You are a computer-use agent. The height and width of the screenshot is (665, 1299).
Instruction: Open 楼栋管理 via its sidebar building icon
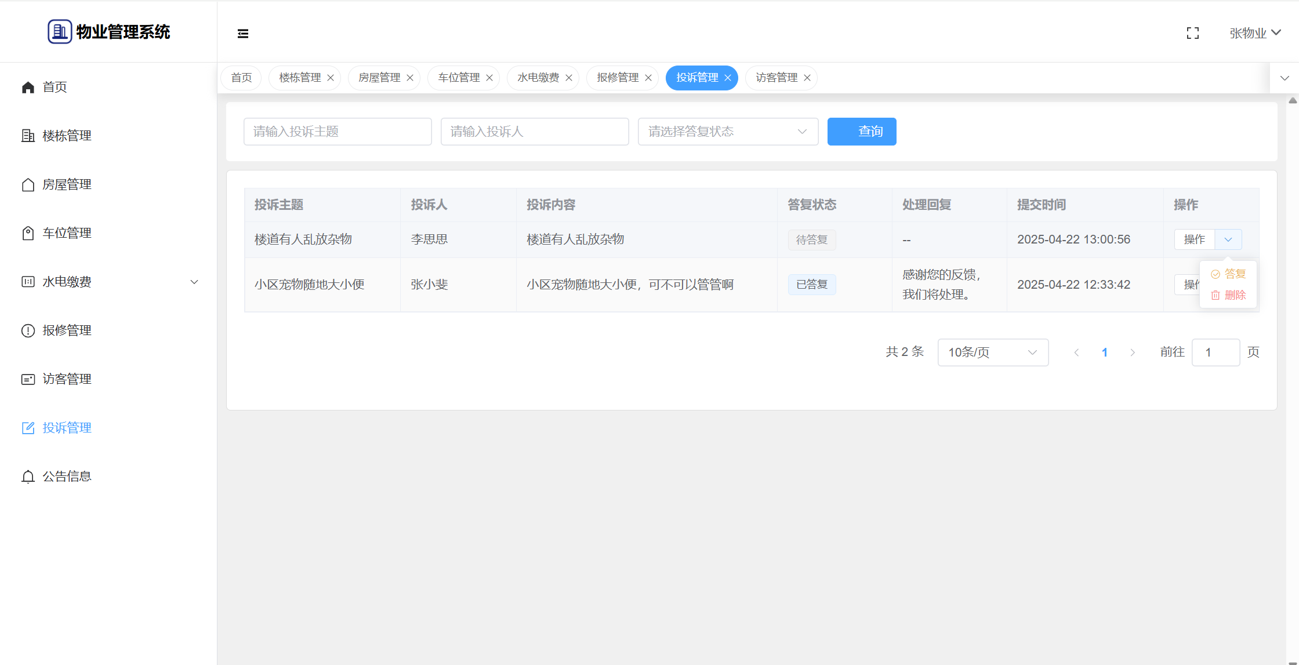click(x=28, y=136)
